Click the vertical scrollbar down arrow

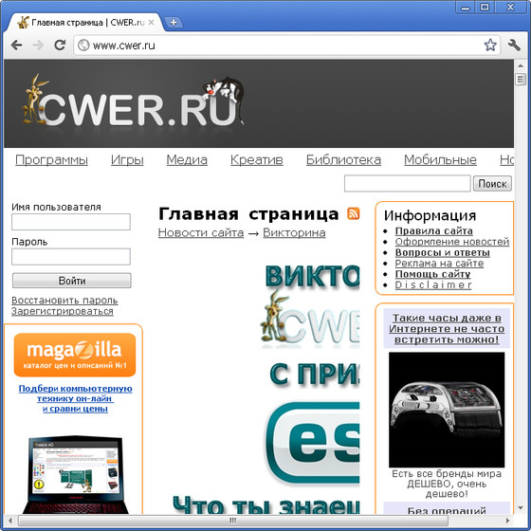click(521, 508)
